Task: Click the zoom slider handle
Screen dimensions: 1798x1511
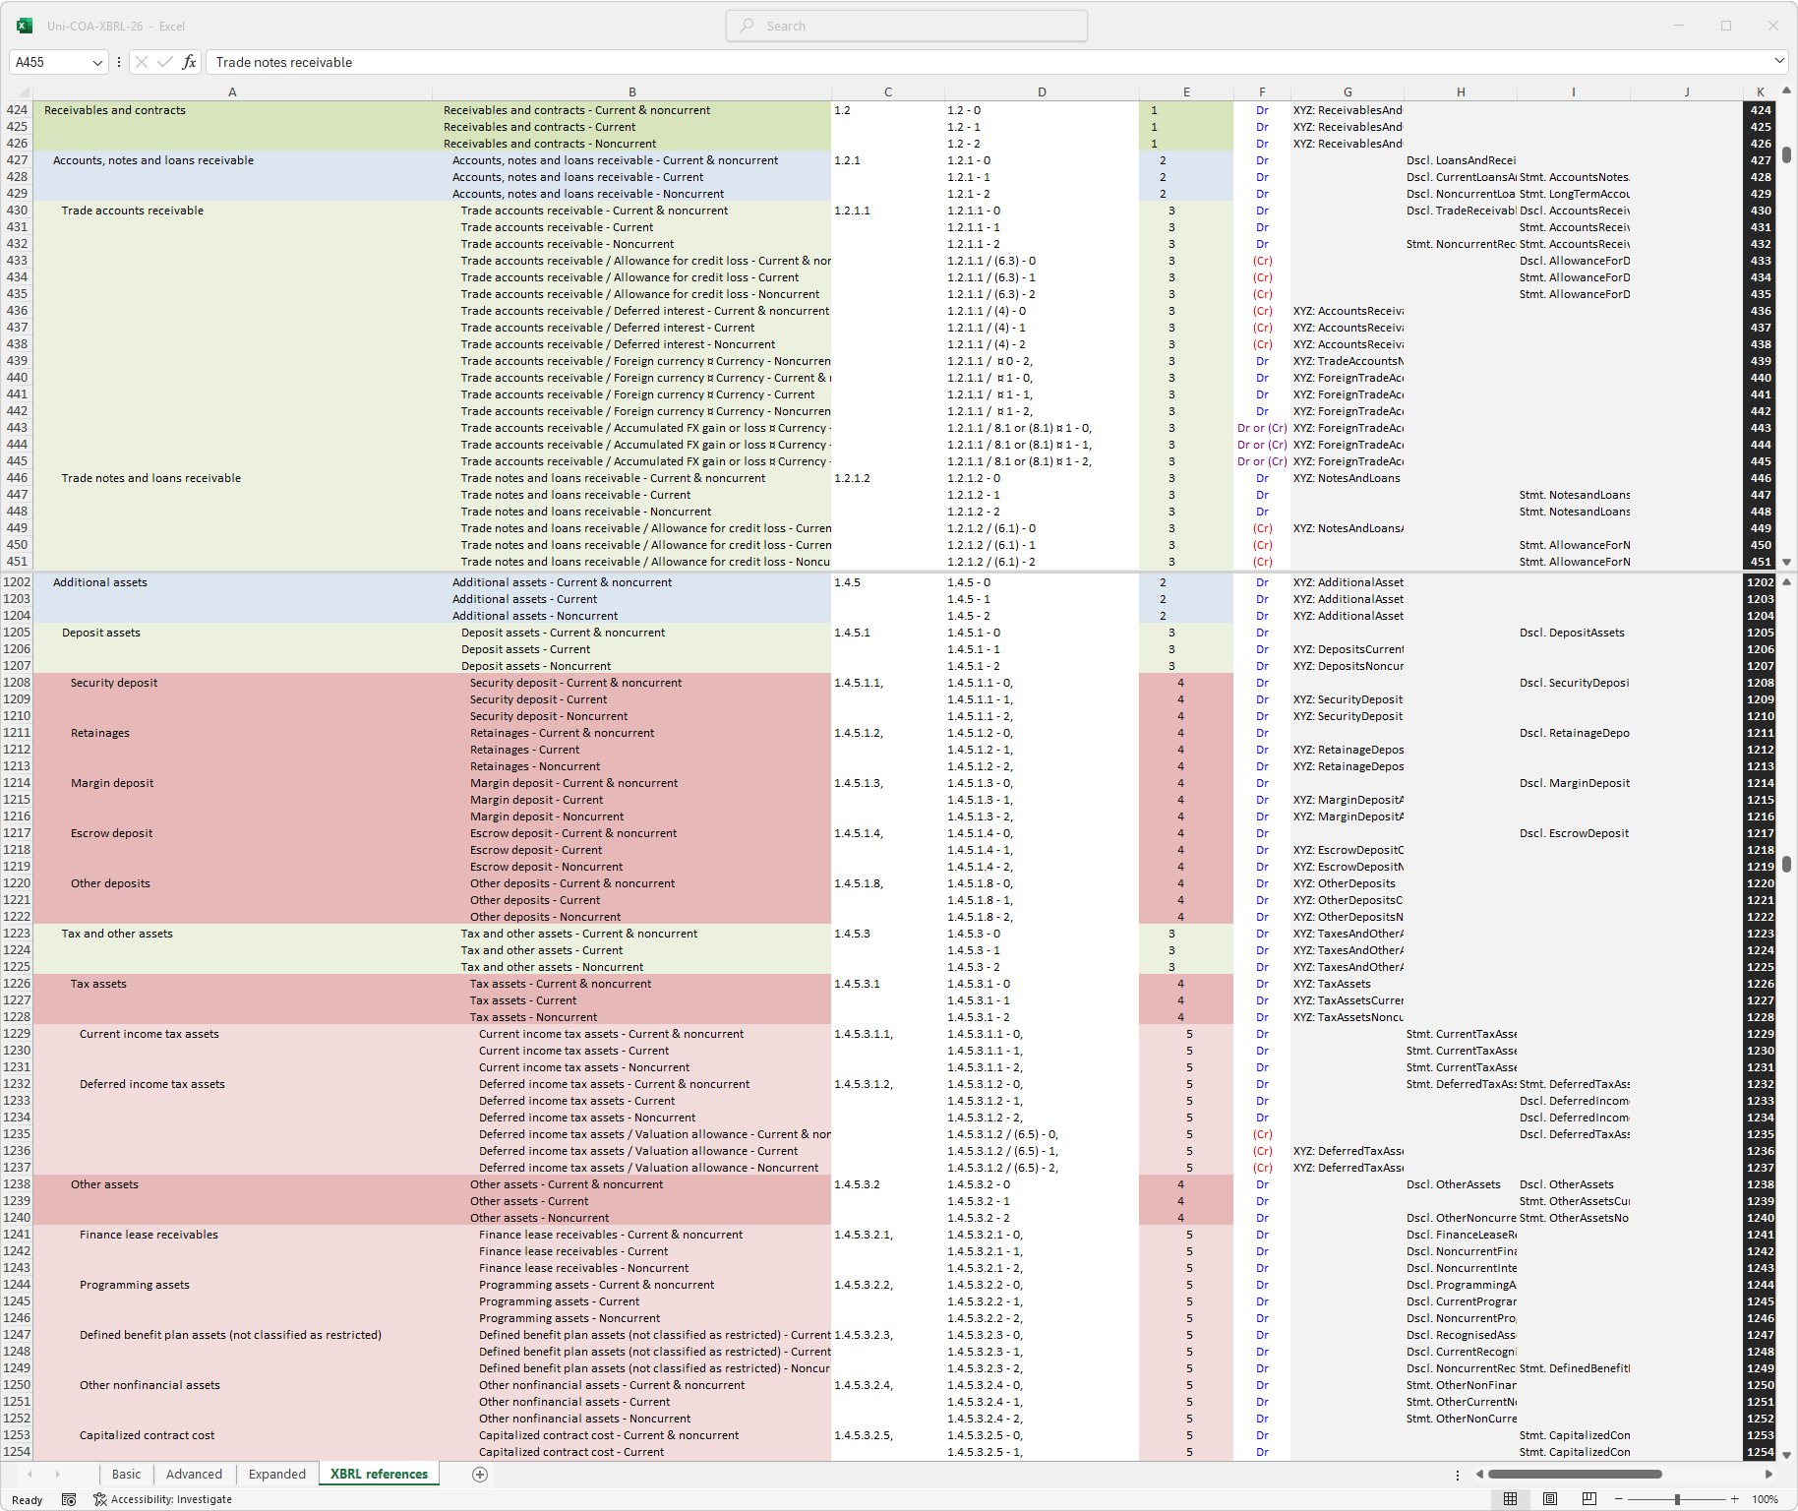Action: pyautogui.click(x=1677, y=1499)
